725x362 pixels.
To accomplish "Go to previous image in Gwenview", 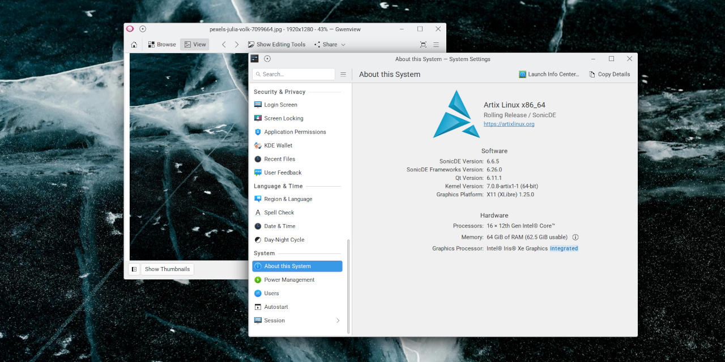I will coord(224,45).
